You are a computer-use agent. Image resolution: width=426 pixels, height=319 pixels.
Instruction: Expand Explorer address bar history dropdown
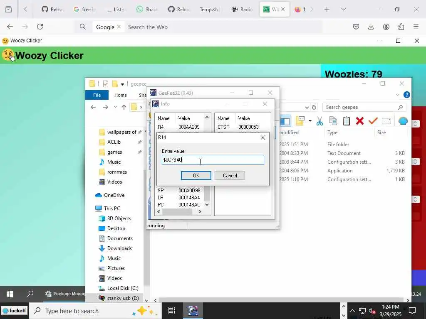point(307,108)
